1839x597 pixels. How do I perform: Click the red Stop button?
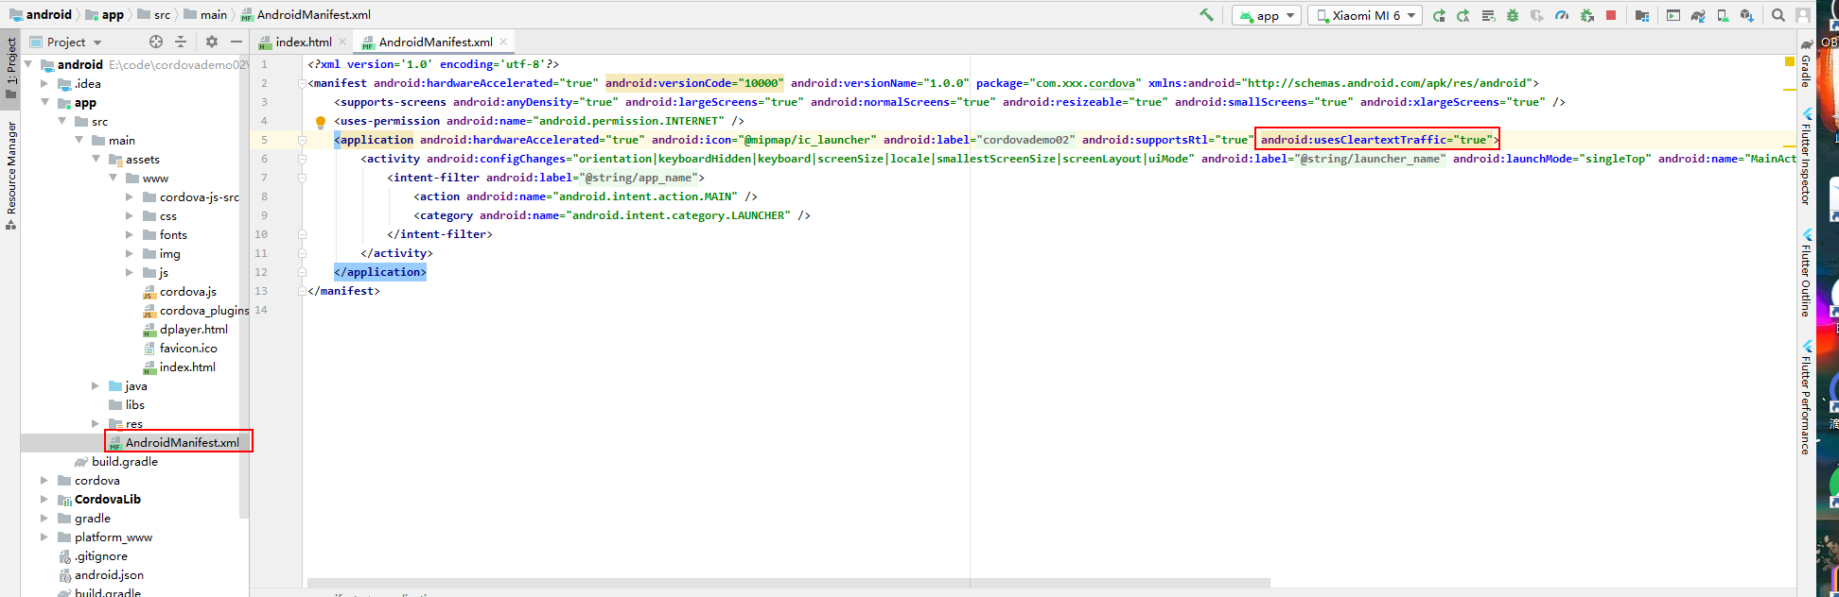coord(1611,15)
